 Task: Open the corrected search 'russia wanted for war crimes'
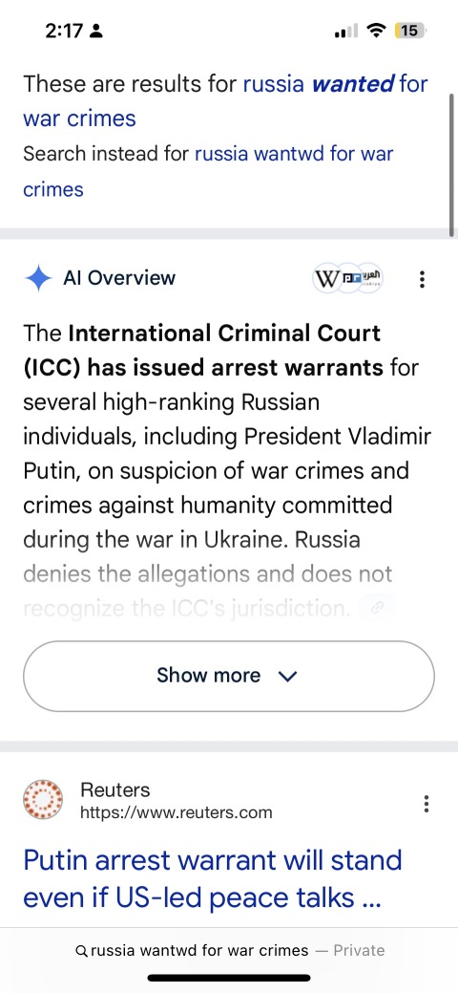point(226,100)
